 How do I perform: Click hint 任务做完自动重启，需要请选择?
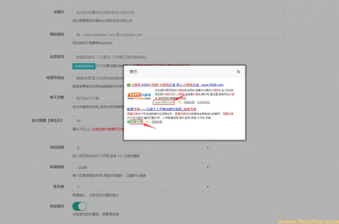click(x=96, y=214)
